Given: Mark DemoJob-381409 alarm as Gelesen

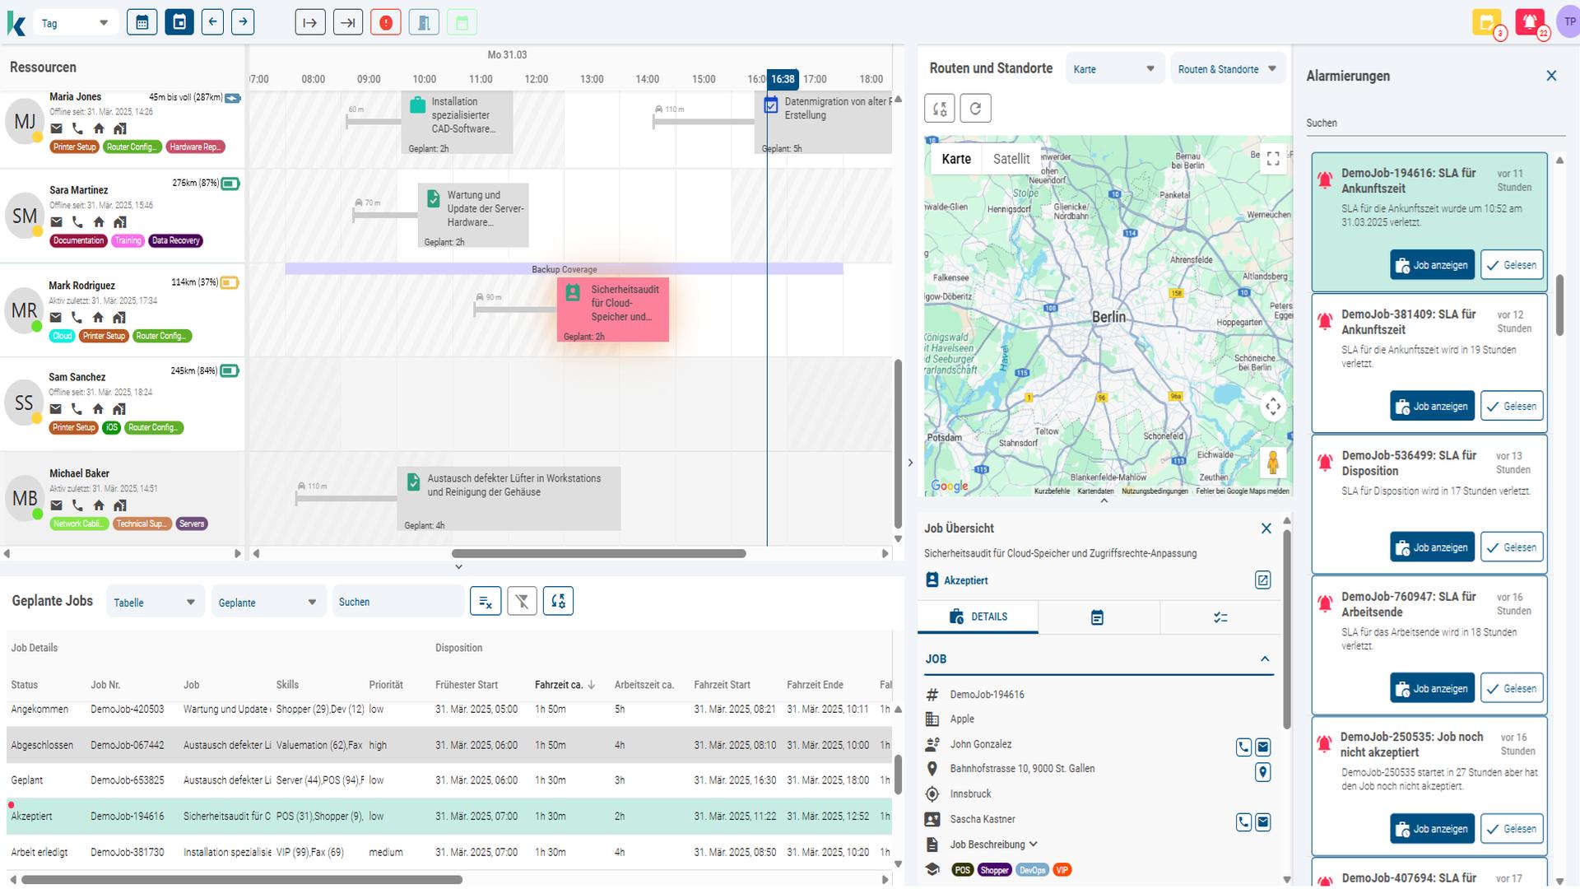Looking at the screenshot, I should 1512,407.
